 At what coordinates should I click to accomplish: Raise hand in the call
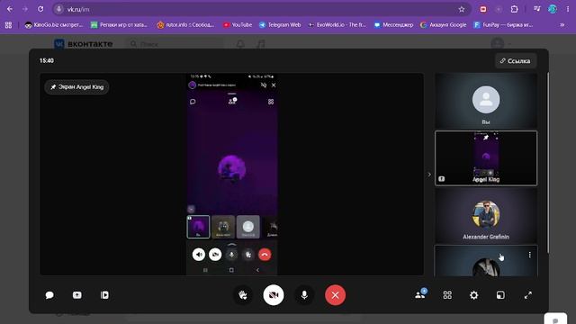(243, 295)
